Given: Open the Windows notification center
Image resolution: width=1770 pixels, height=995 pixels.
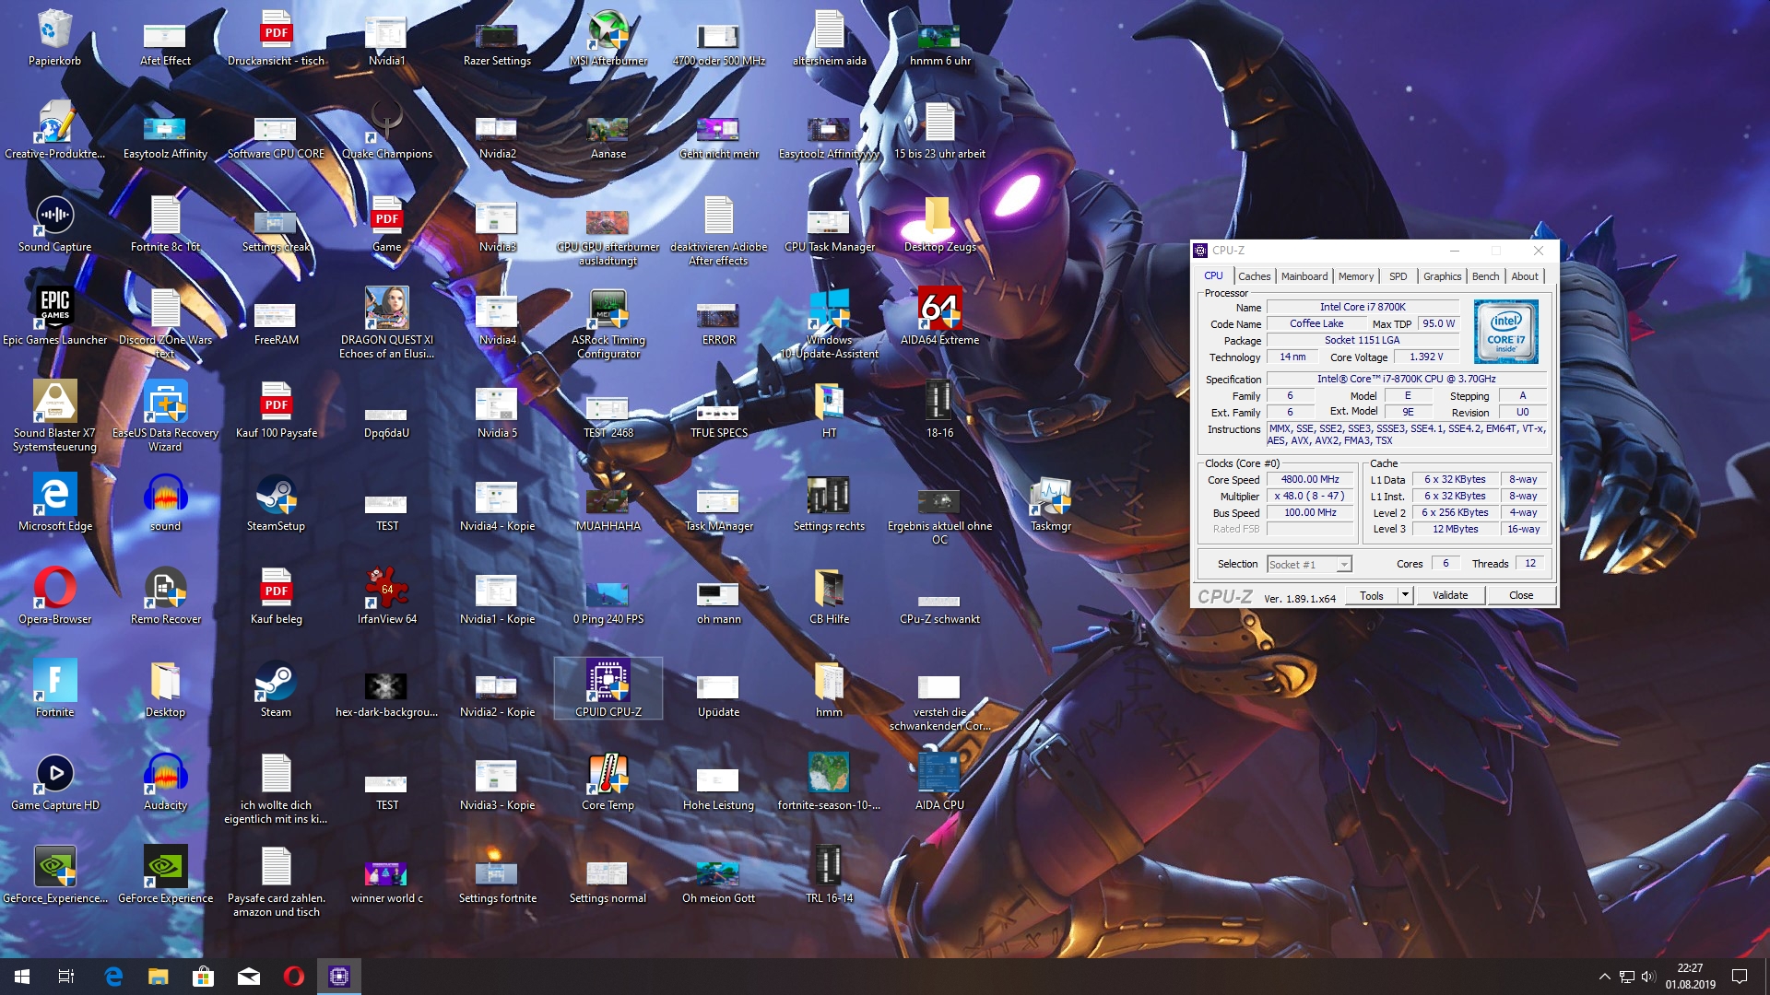Looking at the screenshot, I should click(1740, 977).
